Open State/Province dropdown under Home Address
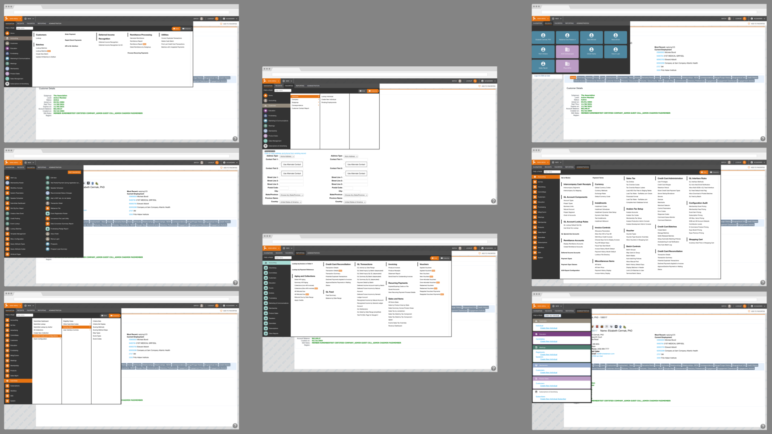The height and width of the screenshot is (434, 772). pyautogui.click(x=292, y=195)
